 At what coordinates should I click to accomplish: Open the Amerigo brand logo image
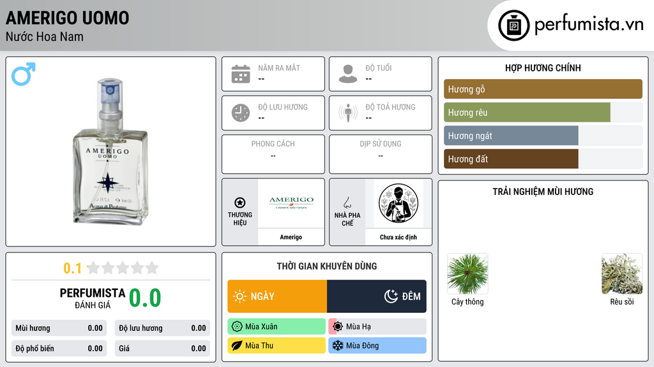[x=291, y=203]
